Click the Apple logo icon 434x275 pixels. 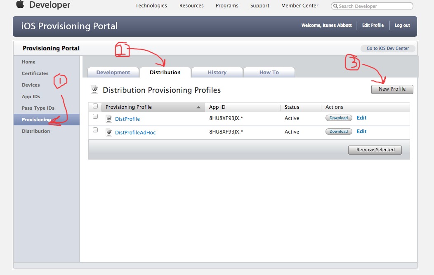pos(20,4)
